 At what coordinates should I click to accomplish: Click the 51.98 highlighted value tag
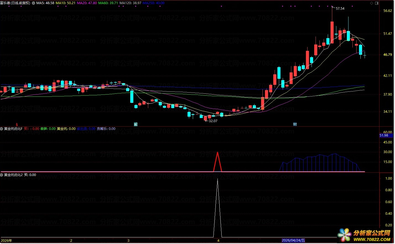pyautogui.click(x=384, y=135)
